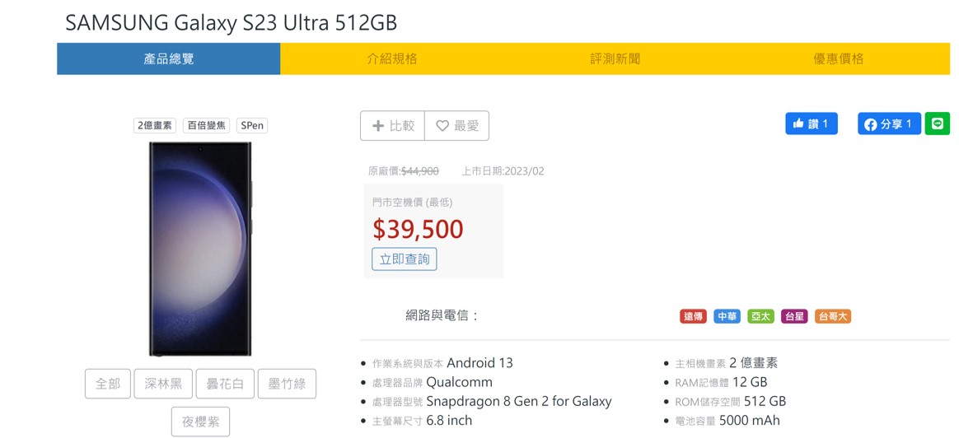Add phone to 最愛 favorites
959x438 pixels.
tap(457, 126)
